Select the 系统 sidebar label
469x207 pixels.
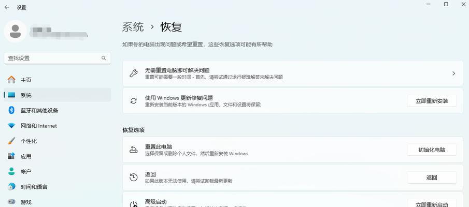click(26, 95)
